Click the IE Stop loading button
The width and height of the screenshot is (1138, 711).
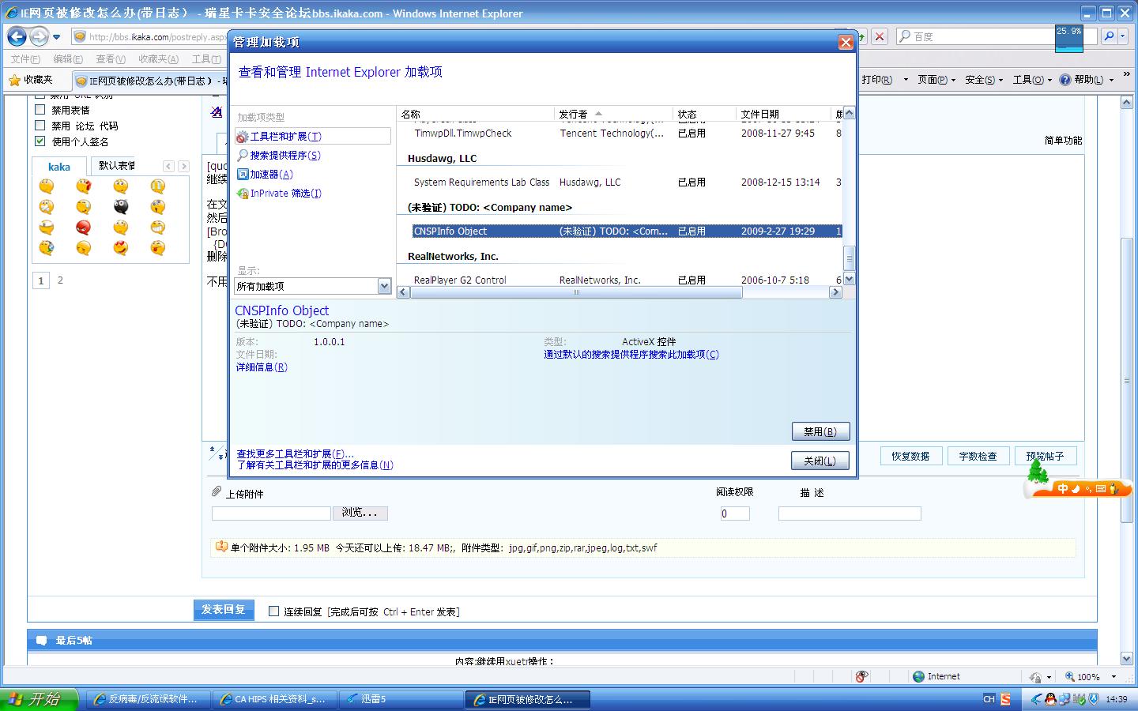[x=880, y=36]
